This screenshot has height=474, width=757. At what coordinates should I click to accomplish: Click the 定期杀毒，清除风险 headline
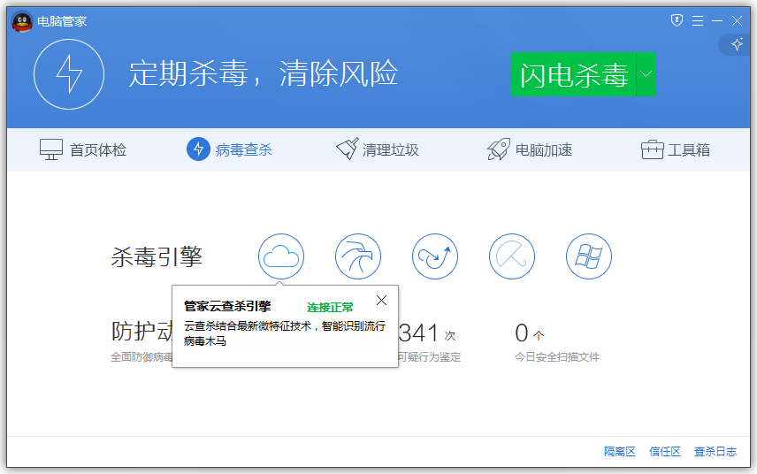(264, 74)
